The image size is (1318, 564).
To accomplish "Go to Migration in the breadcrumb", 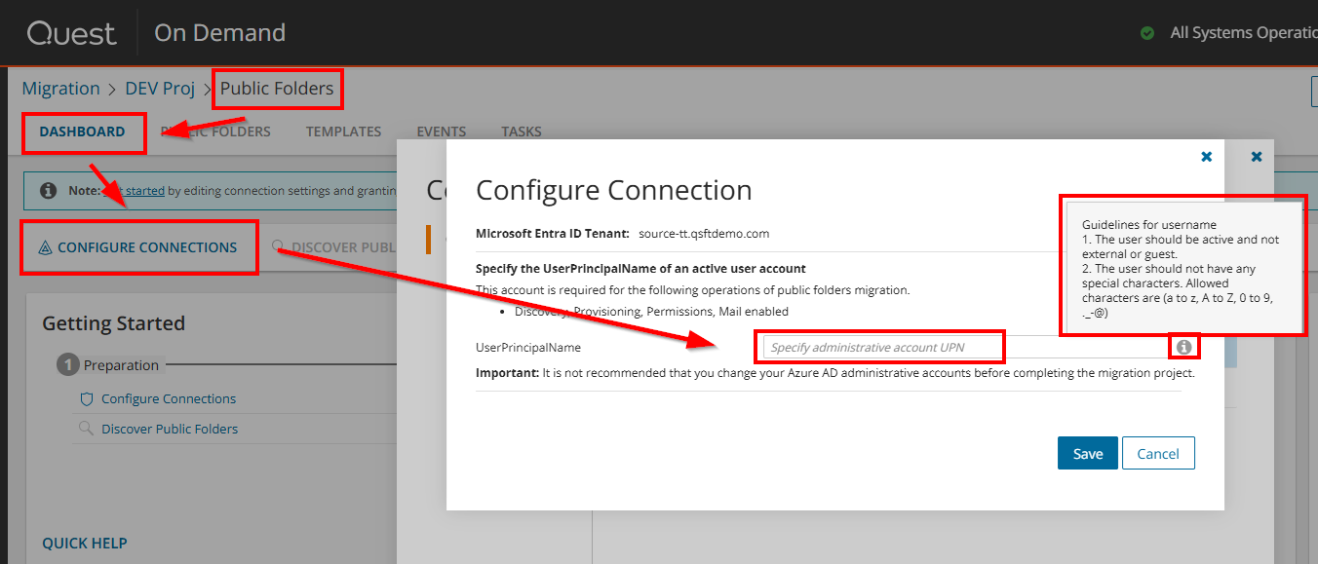I will tap(61, 89).
